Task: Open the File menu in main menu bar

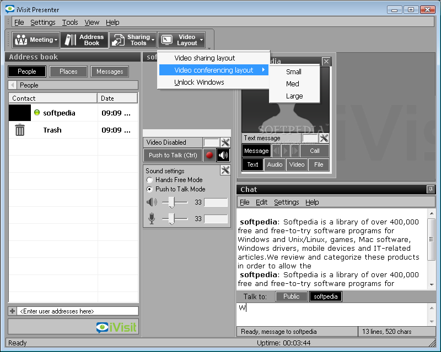Action: click(x=19, y=22)
